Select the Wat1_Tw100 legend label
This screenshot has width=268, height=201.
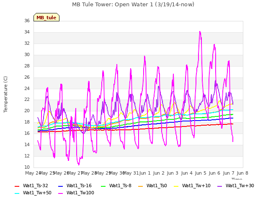[x=80, y=193]
